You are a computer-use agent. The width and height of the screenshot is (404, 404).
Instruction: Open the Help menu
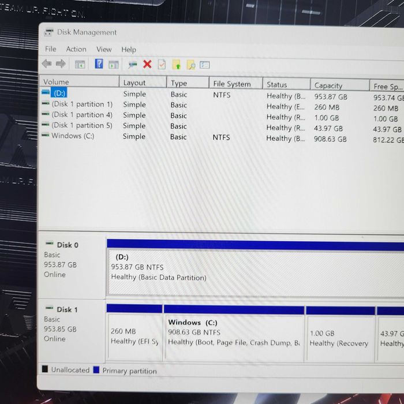129,50
